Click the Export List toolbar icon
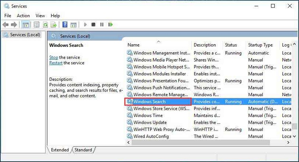 point(53,25)
